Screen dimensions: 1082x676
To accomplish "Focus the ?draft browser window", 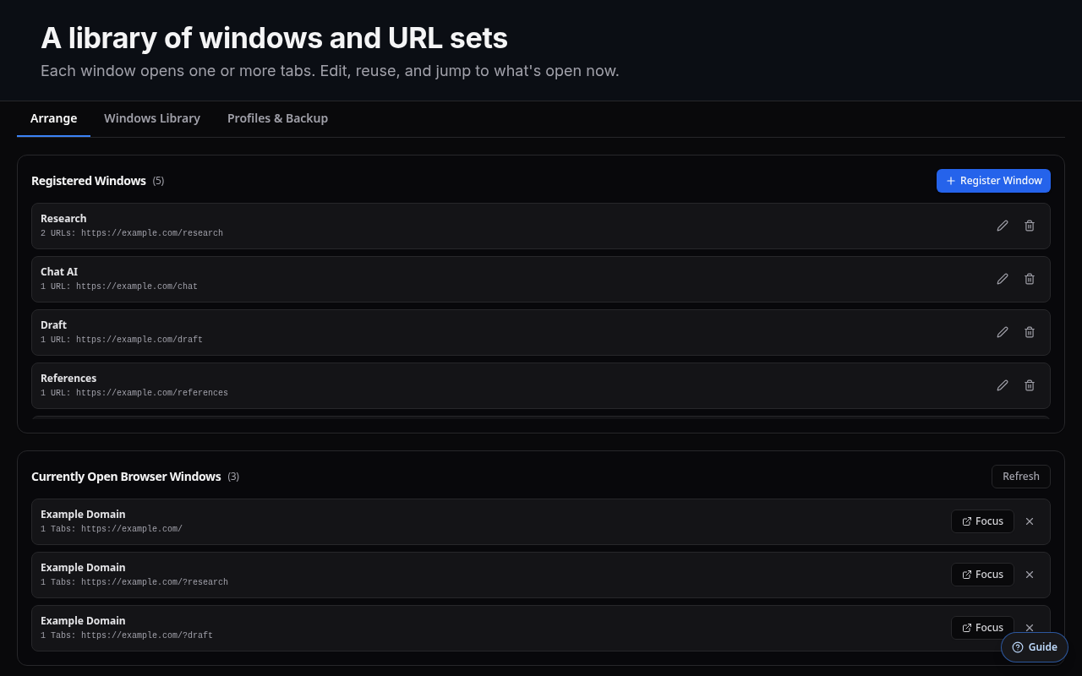I will [982, 628].
